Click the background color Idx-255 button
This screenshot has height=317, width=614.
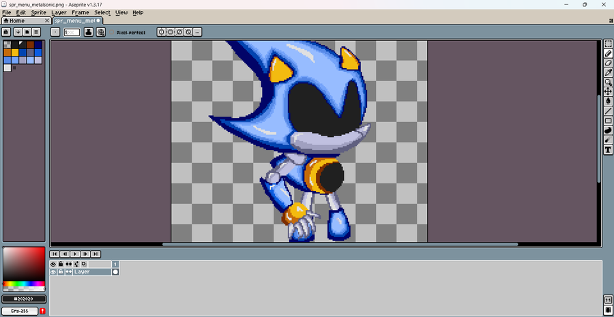click(x=20, y=311)
